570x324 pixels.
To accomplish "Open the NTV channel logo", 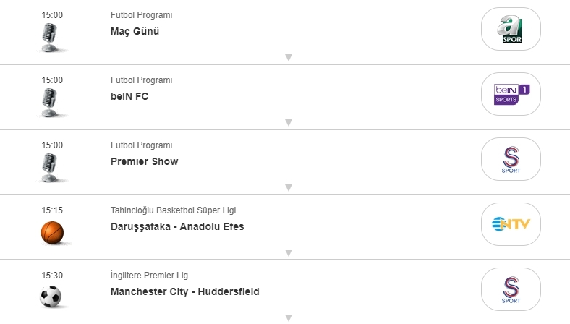I will tap(511, 224).
